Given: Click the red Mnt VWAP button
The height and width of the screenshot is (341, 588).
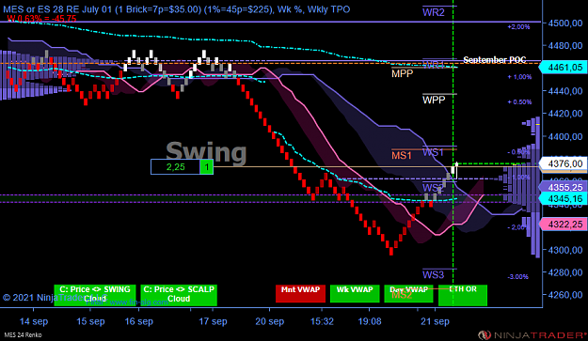Looking at the screenshot, I should point(300,293).
